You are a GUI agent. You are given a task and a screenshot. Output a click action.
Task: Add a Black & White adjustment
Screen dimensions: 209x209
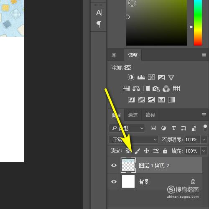click(146, 89)
